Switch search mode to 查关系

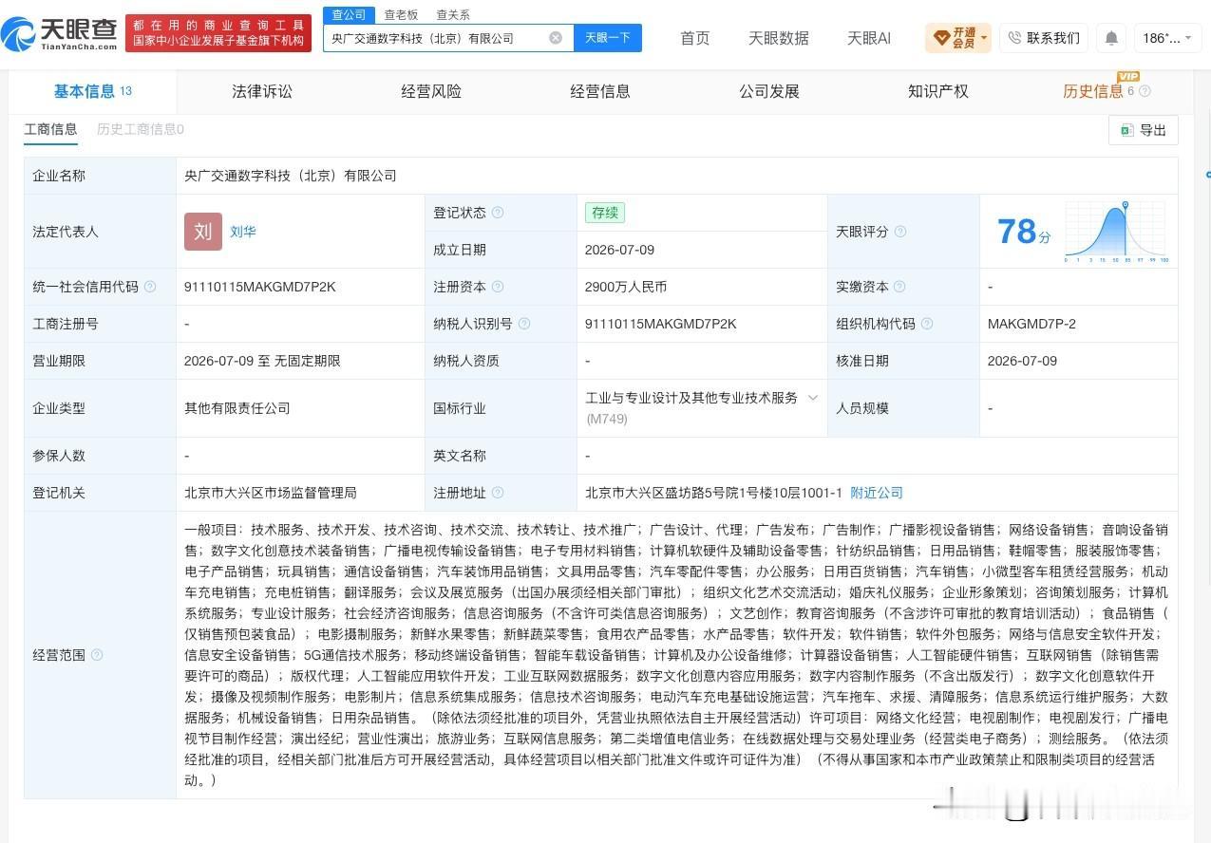pyautogui.click(x=452, y=14)
